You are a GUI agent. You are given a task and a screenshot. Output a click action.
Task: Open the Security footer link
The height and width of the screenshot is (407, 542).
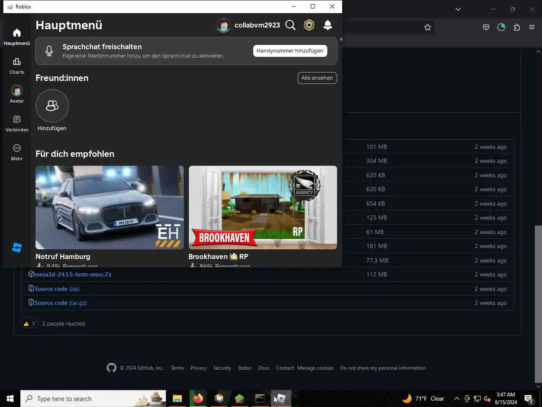[x=222, y=368]
